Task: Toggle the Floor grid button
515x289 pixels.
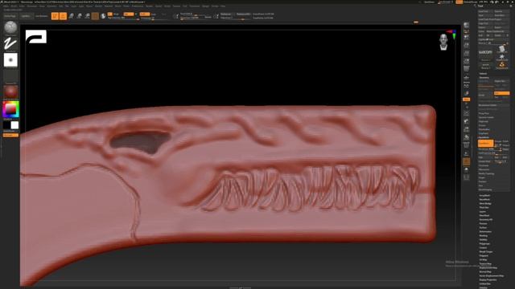Action: click(466, 78)
